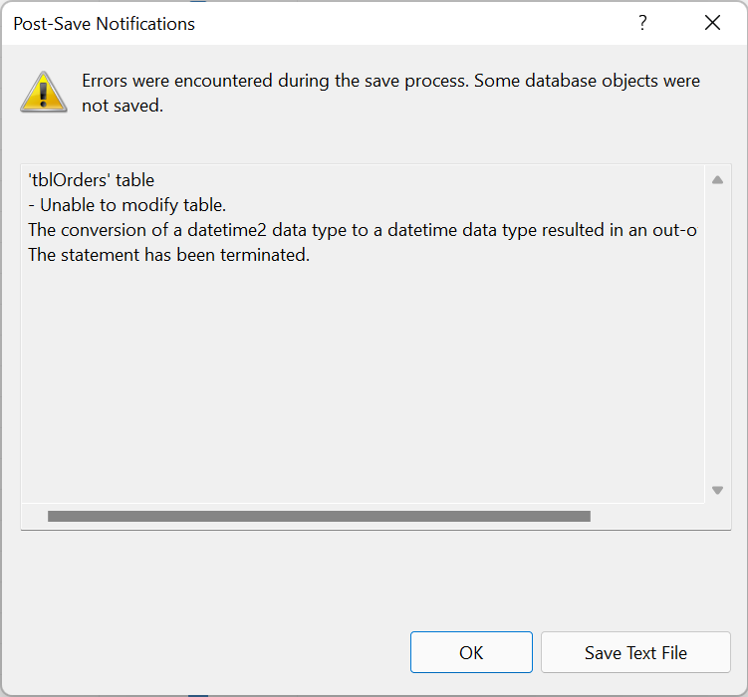Click the horizontal scrollbar thumb
Screen dimensions: 748x697
(319, 517)
